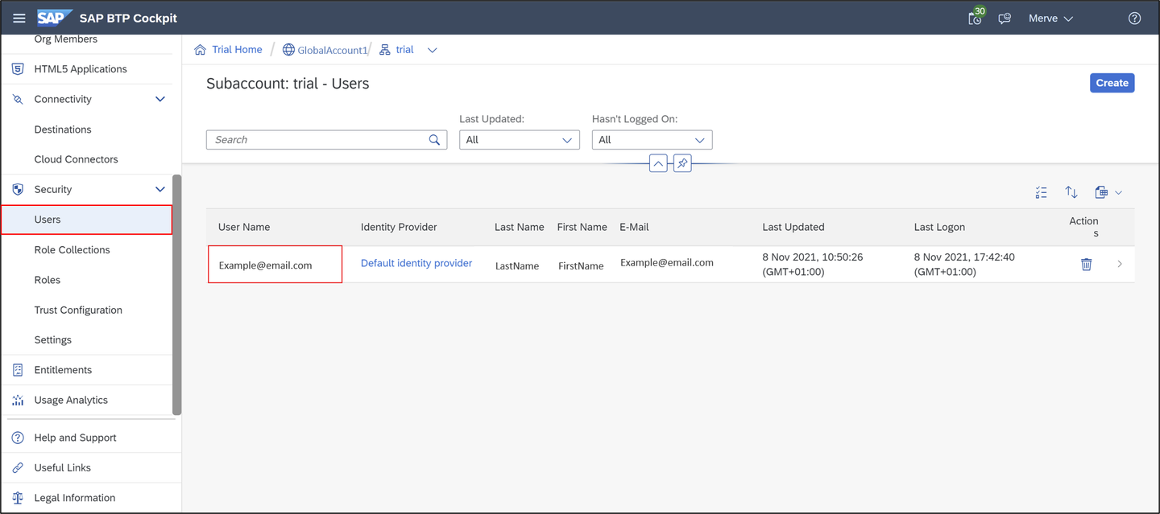Select Cloud Connectors in sidebar

76,159
